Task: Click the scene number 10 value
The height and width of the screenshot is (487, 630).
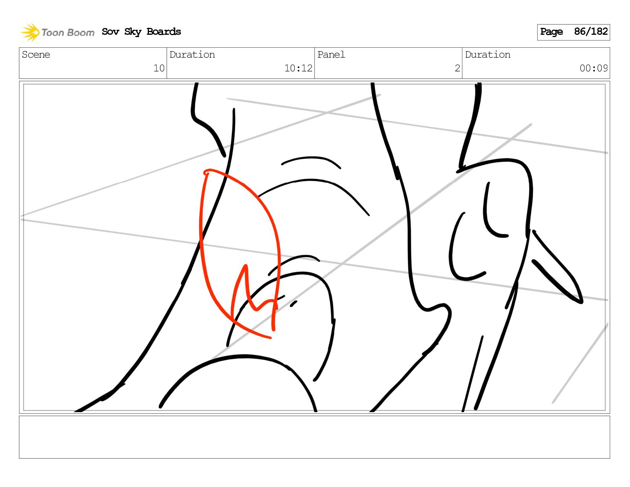Action: click(159, 68)
